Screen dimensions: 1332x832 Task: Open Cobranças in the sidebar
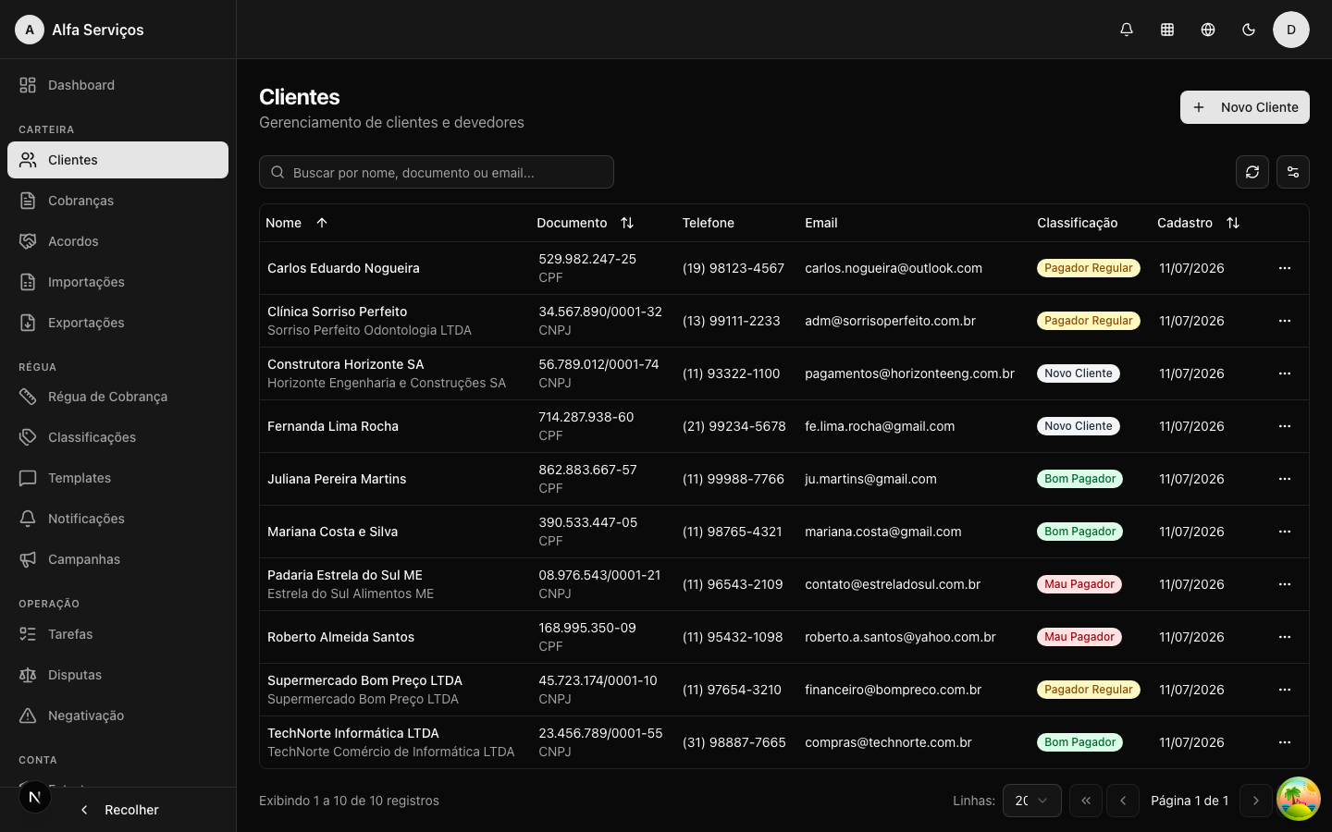click(118, 201)
